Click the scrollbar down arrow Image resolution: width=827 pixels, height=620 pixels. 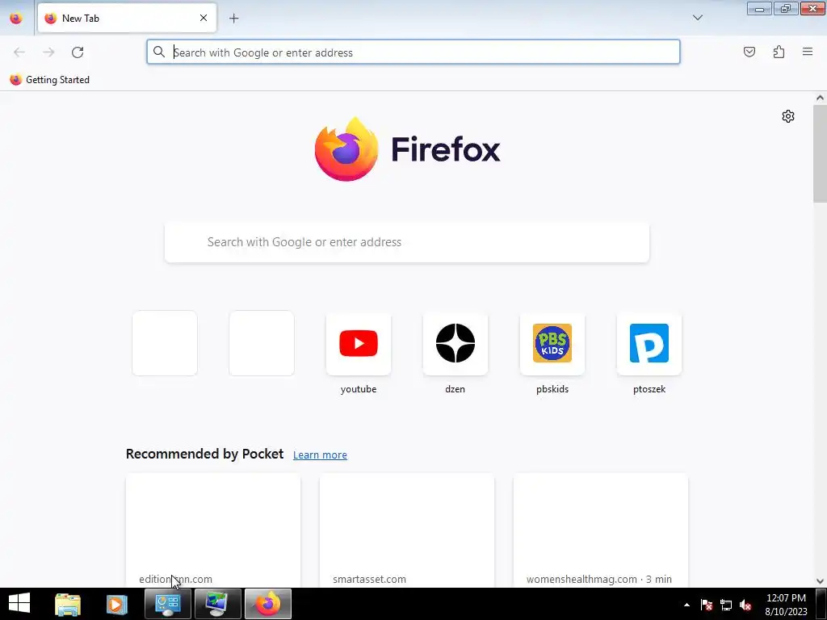coord(820,581)
